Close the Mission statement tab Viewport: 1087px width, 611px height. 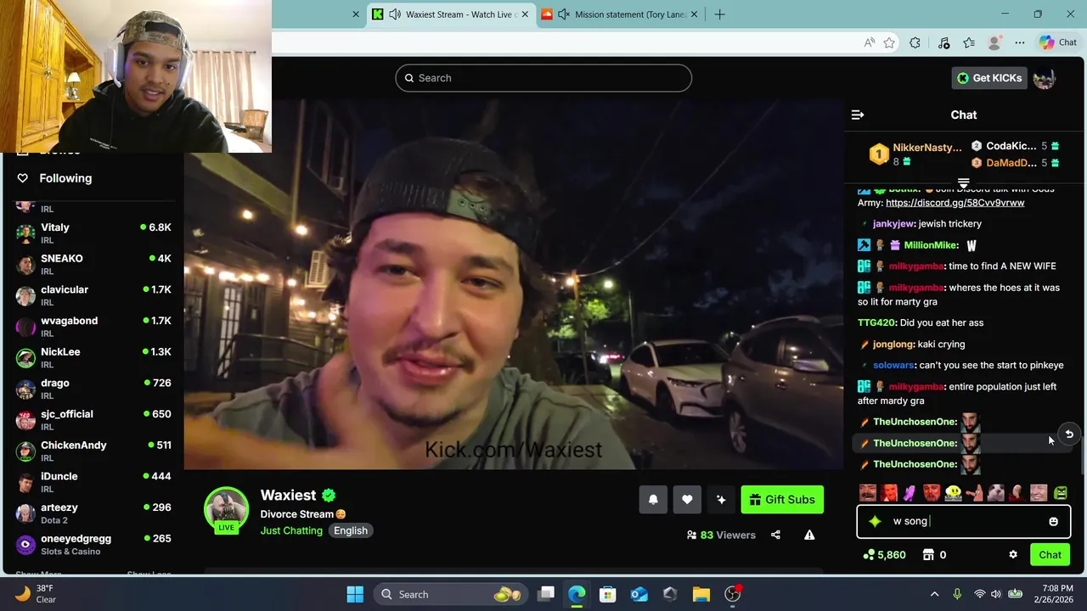(x=694, y=14)
